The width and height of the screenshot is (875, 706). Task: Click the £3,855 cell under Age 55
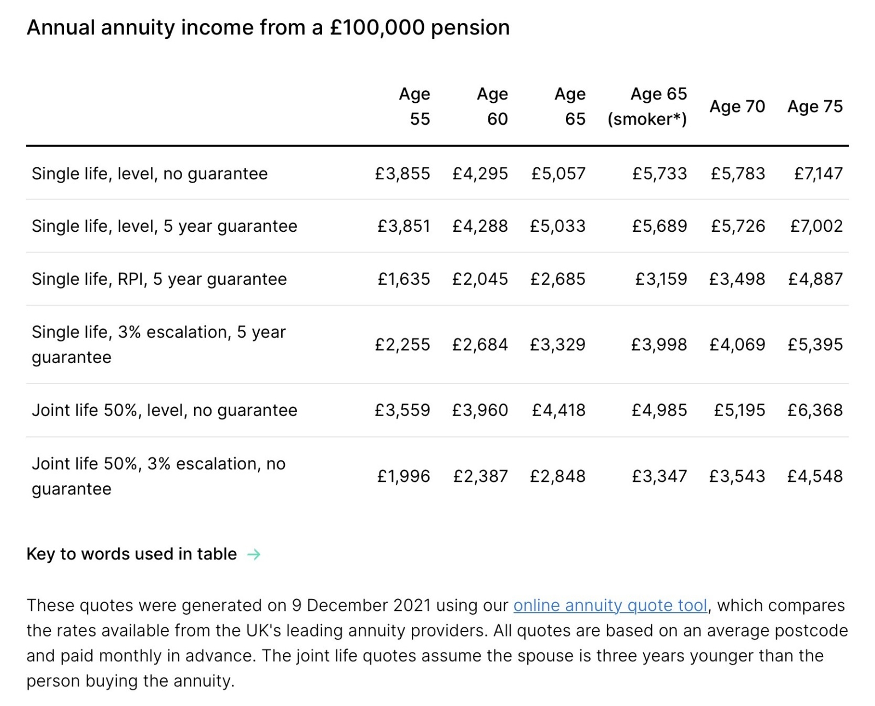402,173
